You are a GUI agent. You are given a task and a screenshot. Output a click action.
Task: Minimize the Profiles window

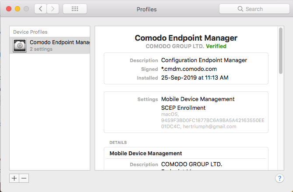coord(18,9)
